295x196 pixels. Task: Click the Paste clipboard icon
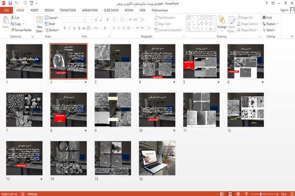(x=5, y=20)
